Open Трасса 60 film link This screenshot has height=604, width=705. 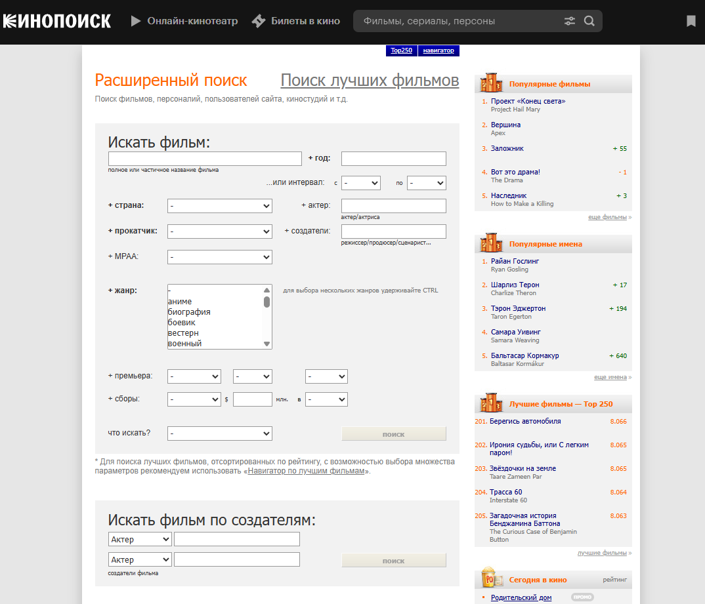[506, 492]
